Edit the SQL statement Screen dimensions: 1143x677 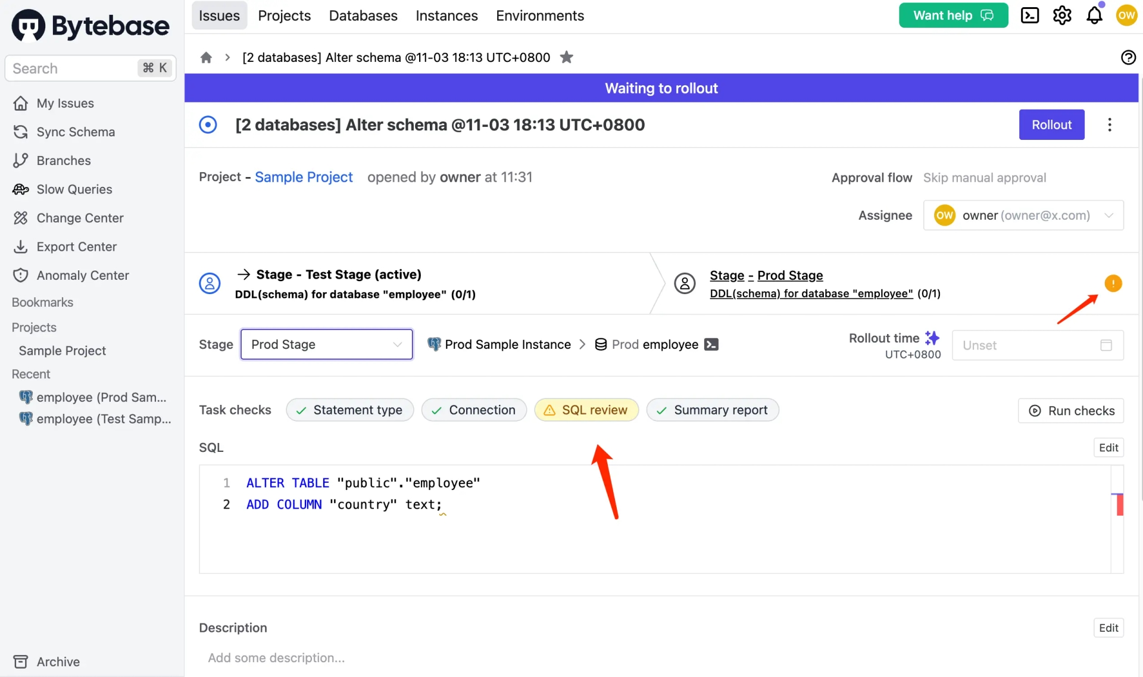coord(1108,447)
